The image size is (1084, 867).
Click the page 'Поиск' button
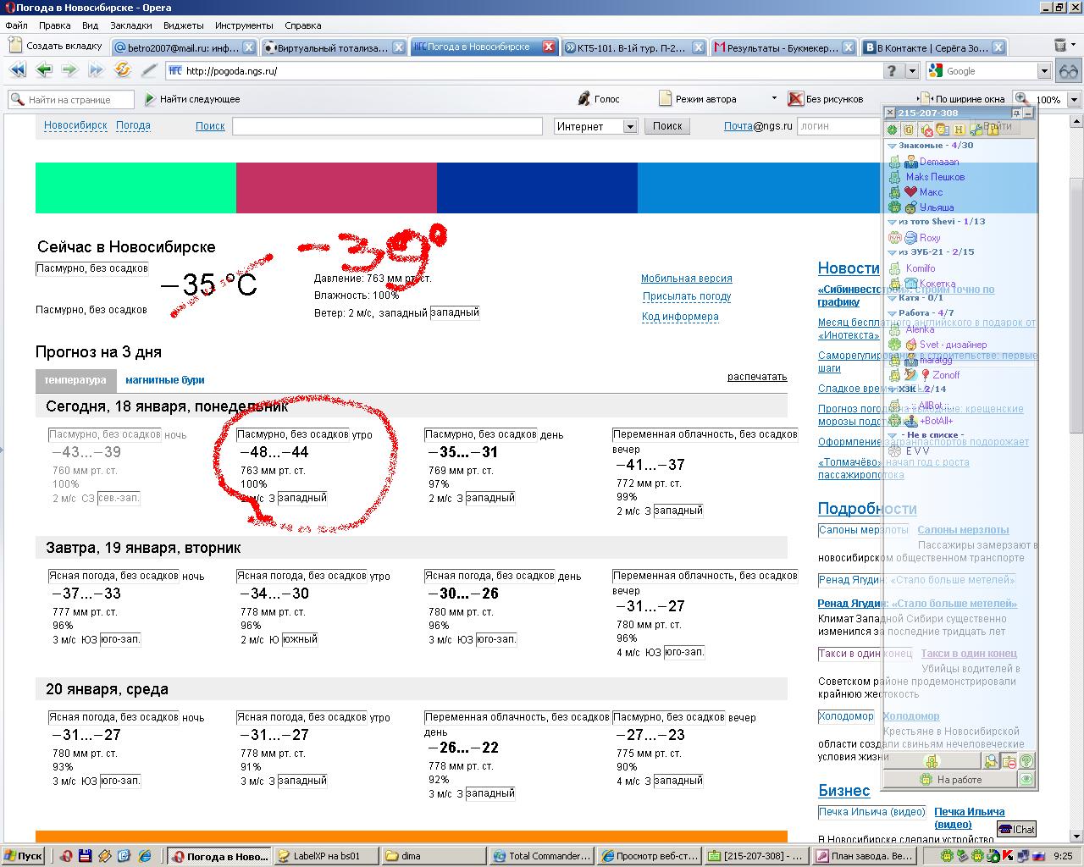667,126
